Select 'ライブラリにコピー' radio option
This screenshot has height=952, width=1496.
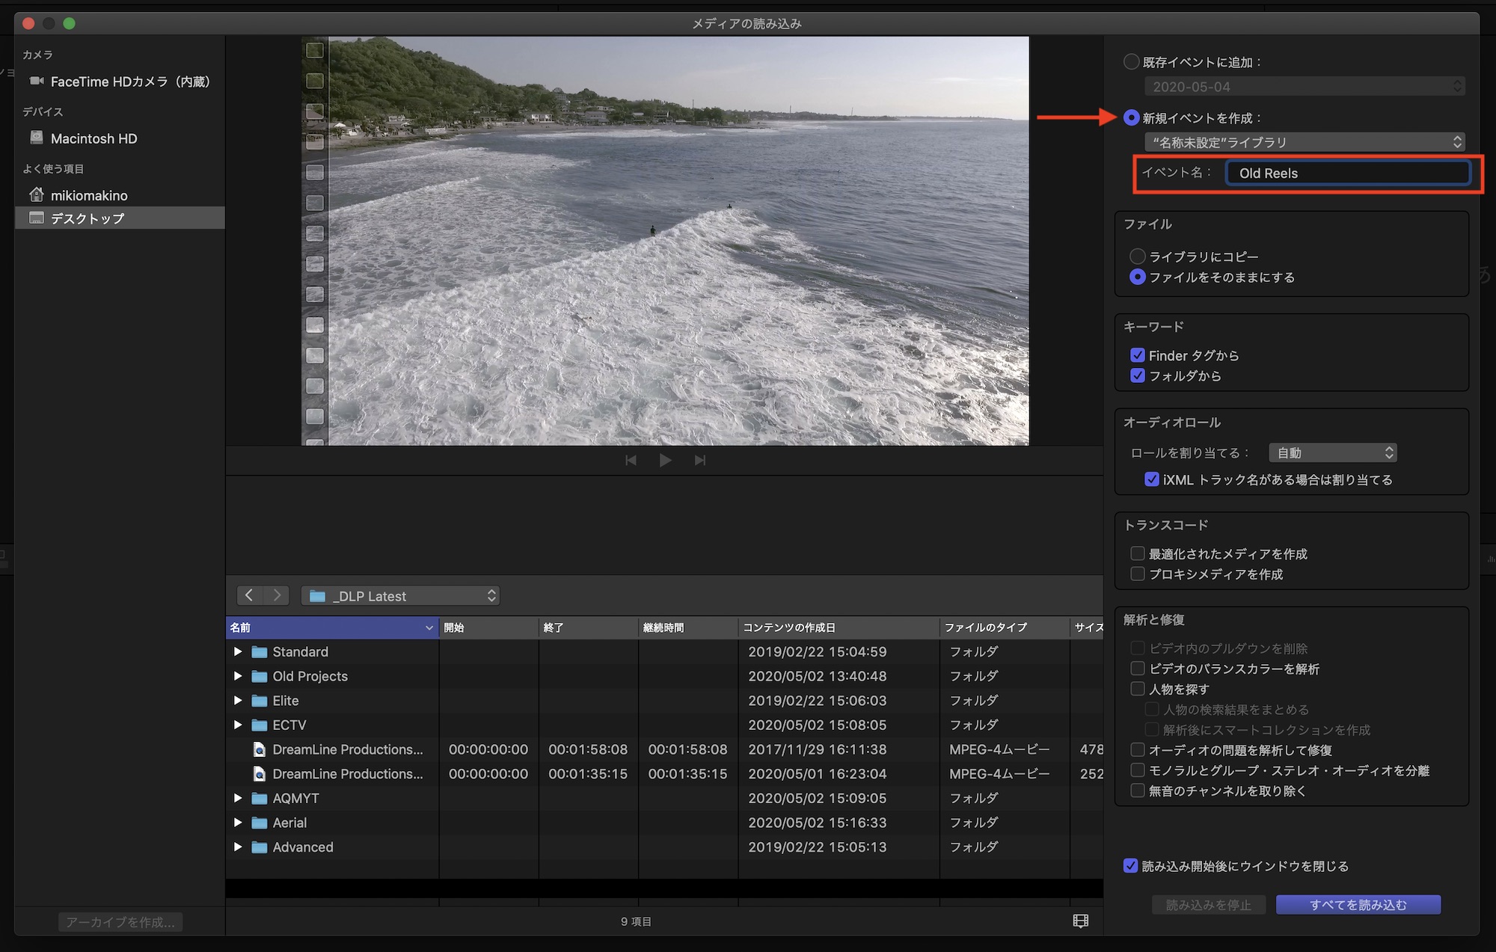pyautogui.click(x=1137, y=257)
